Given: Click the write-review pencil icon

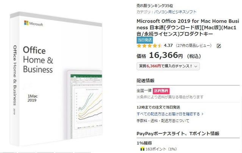Looking at the screenshot, I should click(x=219, y=46).
